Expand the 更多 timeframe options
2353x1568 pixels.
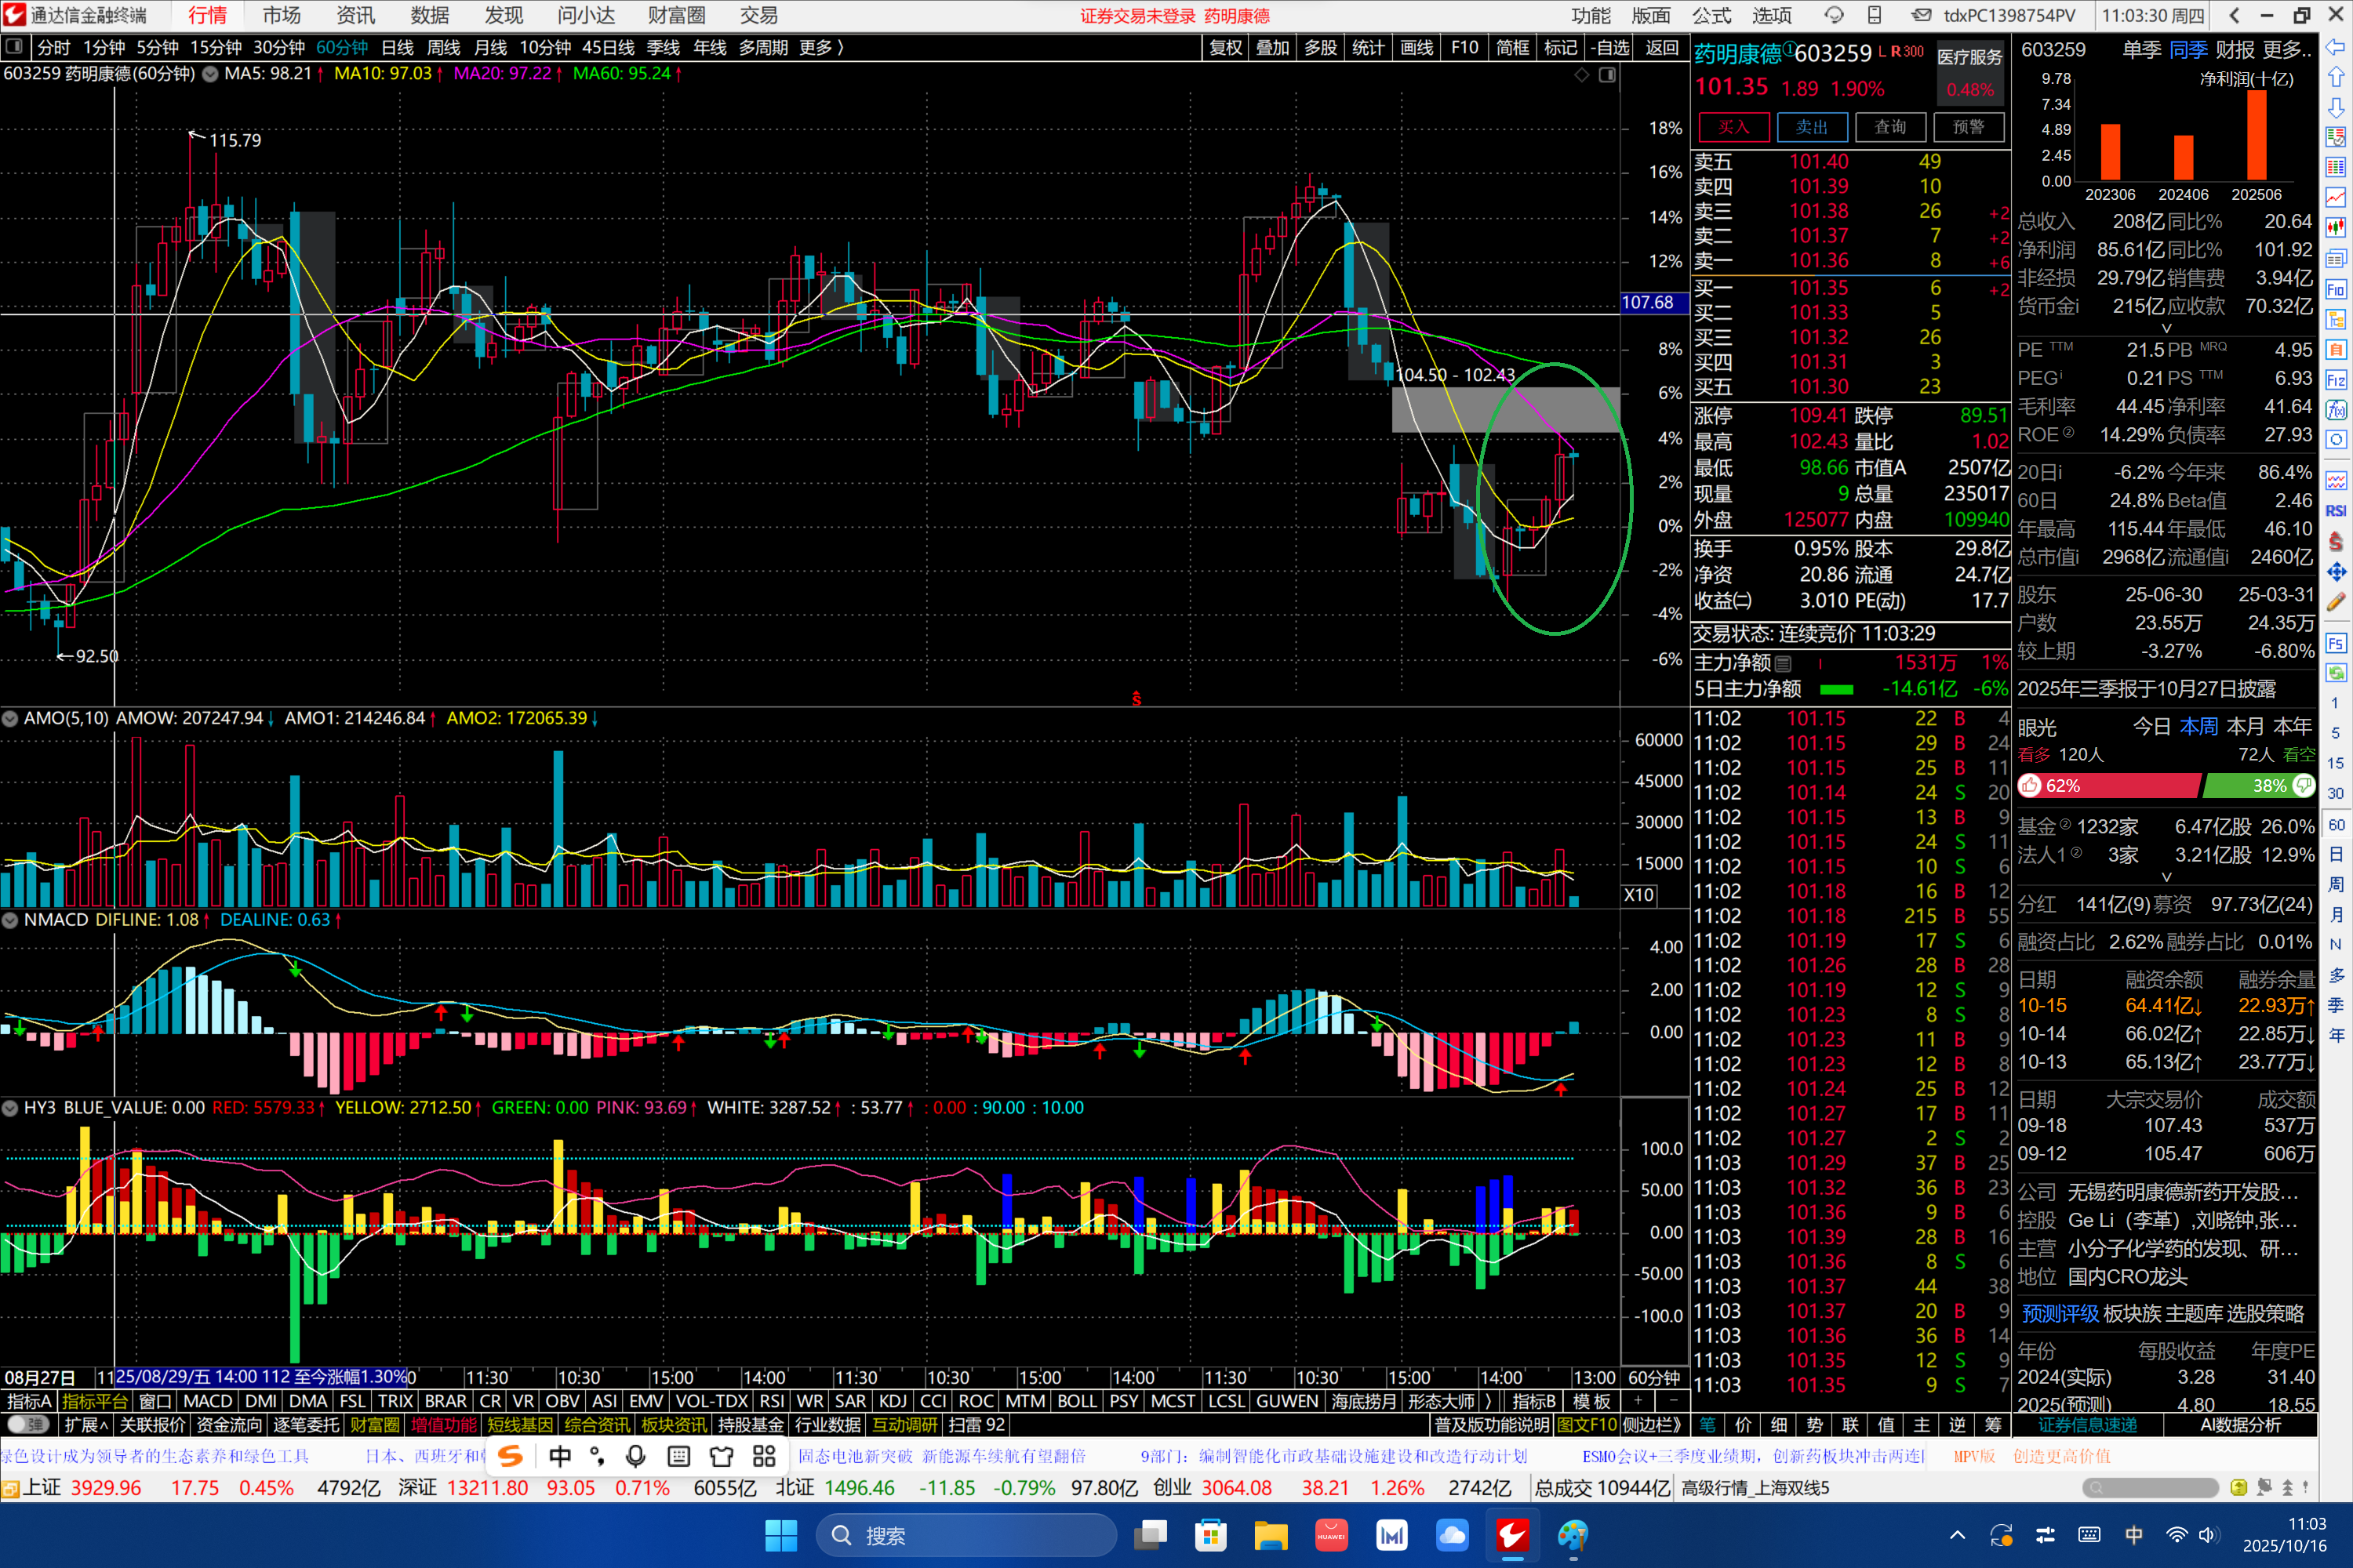point(820,47)
